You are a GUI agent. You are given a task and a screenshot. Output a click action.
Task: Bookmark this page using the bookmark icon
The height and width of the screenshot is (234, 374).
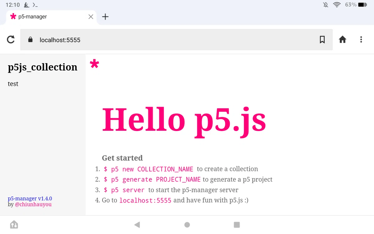(322, 40)
